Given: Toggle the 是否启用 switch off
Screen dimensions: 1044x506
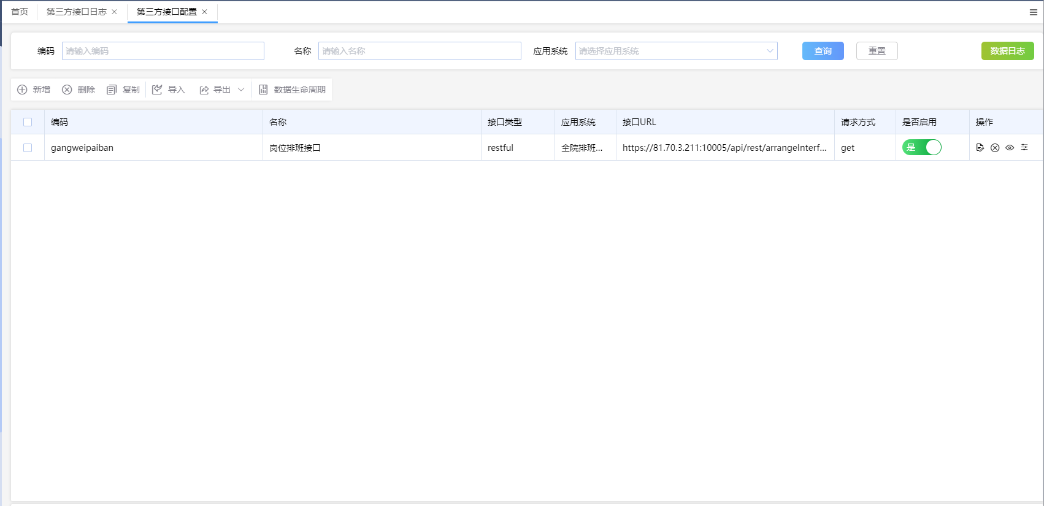Looking at the screenshot, I should click(921, 147).
